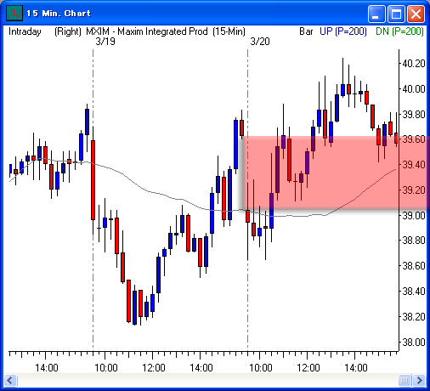Click the 'Intraday' label
The width and height of the screenshot is (430, 391).
click(25, 31)
